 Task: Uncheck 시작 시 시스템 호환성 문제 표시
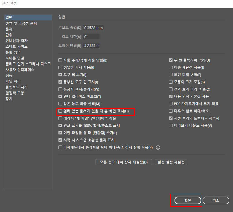(60, 140)
